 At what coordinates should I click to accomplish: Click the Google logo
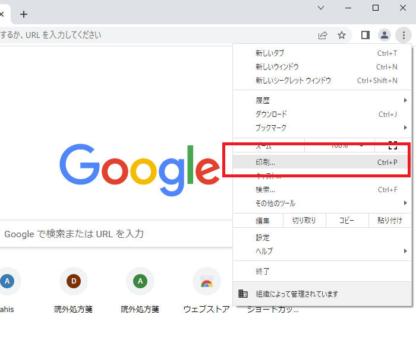click(x=140, y=170)
